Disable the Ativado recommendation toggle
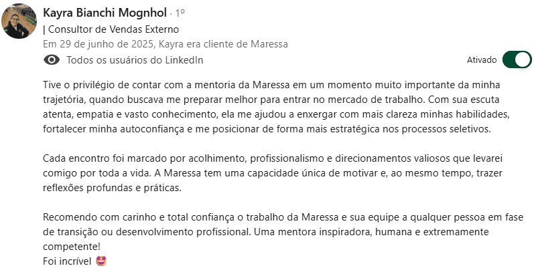This screenshot has height=272, width=534. coord(517,59)
